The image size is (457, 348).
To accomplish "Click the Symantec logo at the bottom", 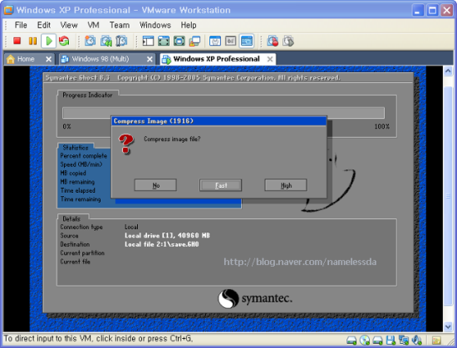I will 255,298.
